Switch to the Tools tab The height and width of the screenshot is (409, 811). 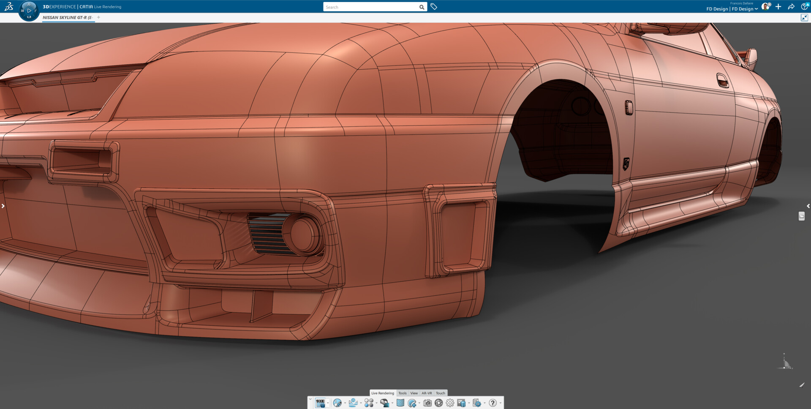[403, 393]
